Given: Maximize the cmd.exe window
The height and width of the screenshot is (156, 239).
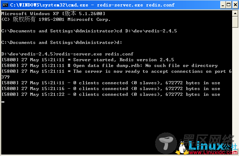Looking at the screenshot, I should click(229, 5).
